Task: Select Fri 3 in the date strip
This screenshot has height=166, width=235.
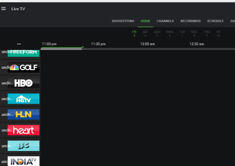Action: click(x=134, y=34)
